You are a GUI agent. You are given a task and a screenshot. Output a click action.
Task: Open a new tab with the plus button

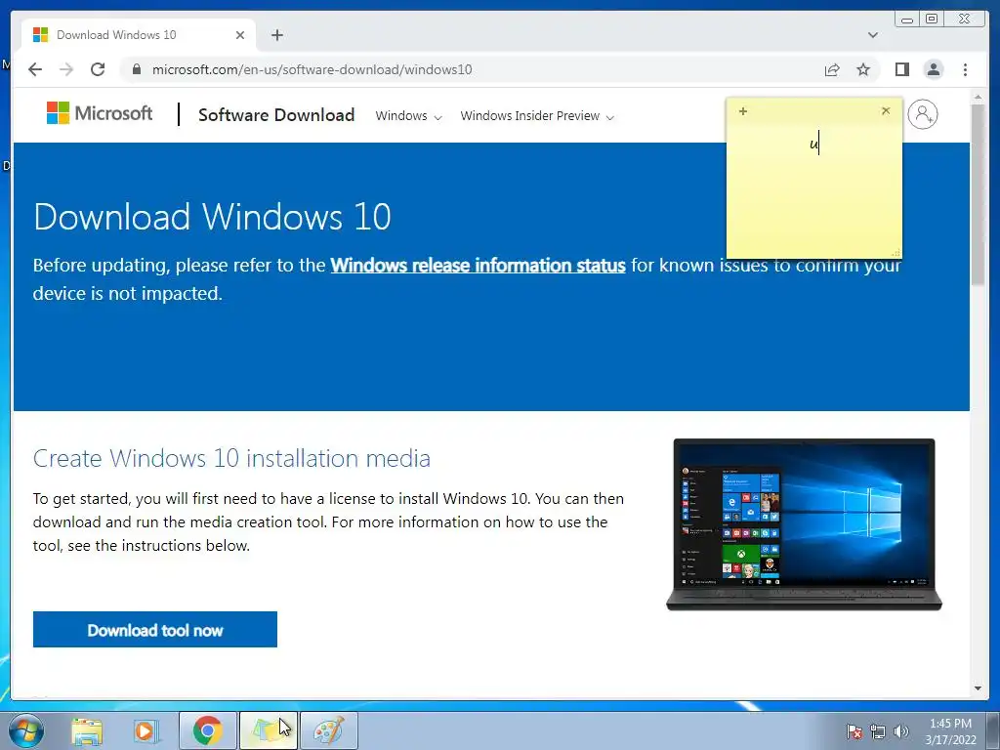click(276, 35)
